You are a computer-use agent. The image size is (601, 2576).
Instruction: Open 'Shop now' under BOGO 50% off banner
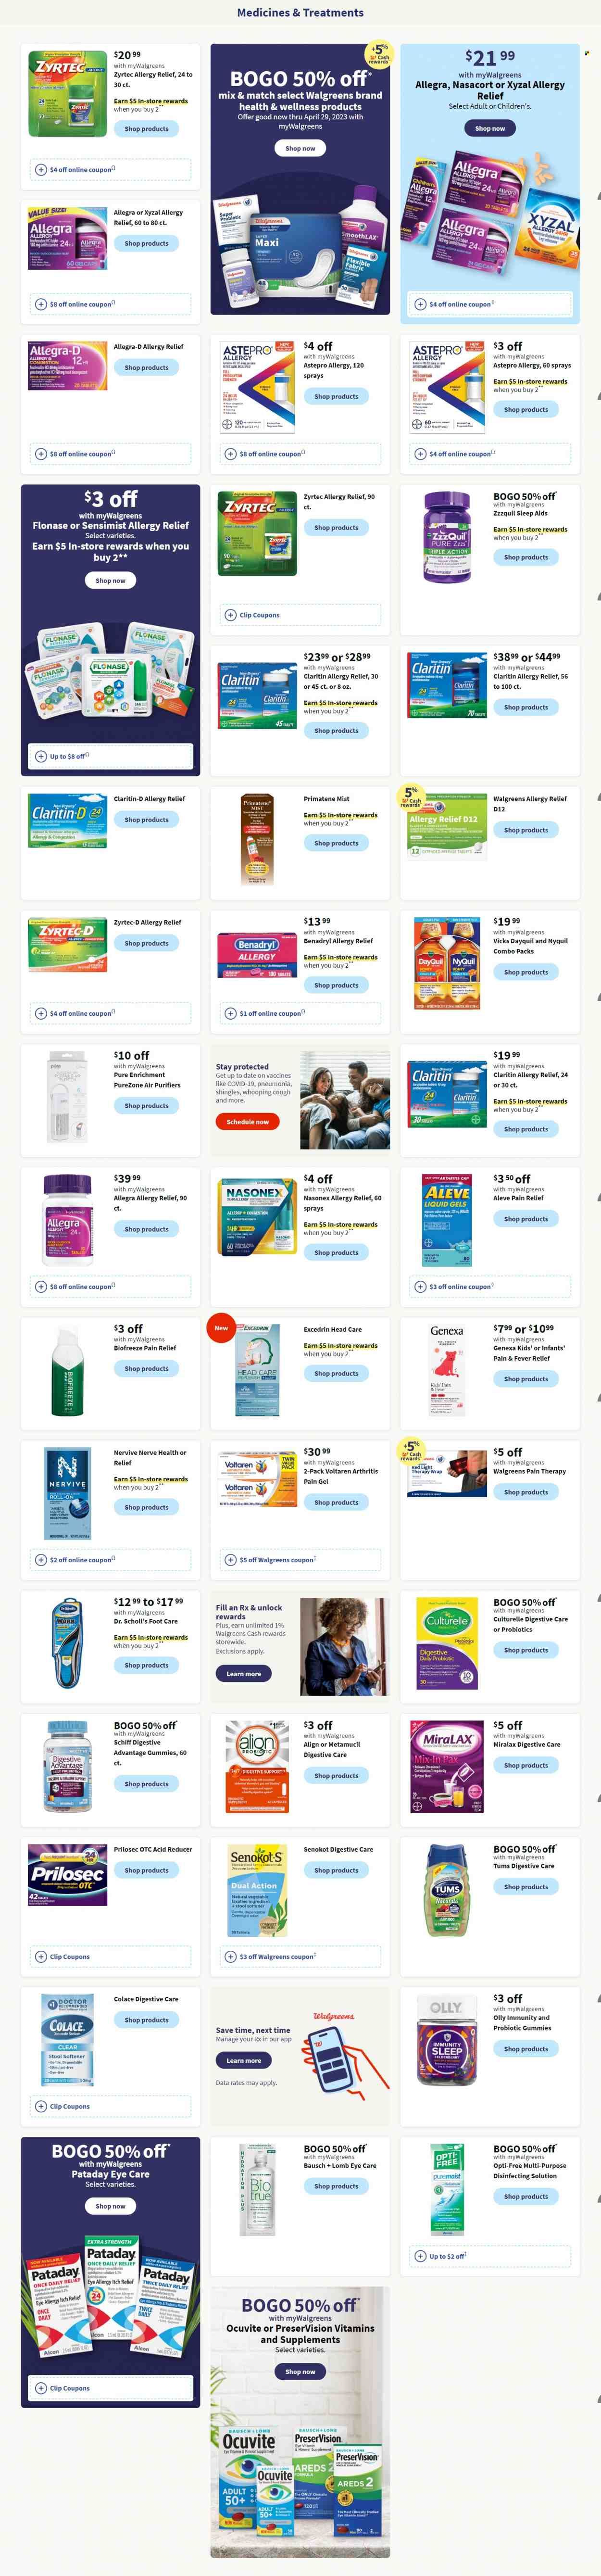click(x=300, y=148)
